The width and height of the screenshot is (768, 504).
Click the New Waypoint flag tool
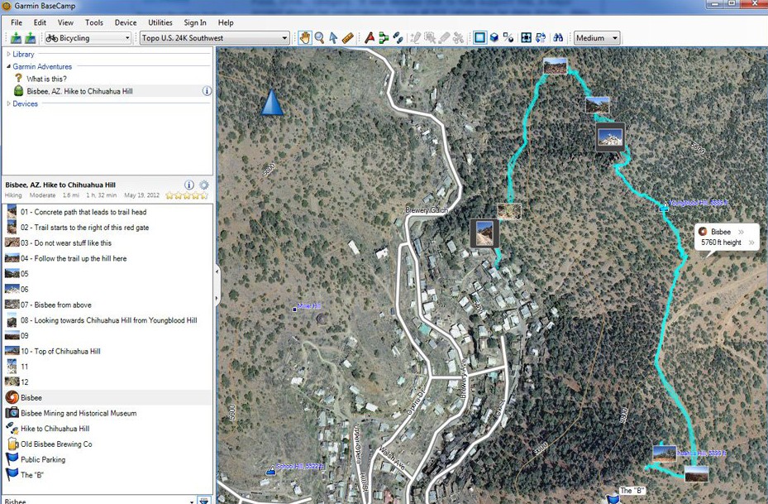370,38
